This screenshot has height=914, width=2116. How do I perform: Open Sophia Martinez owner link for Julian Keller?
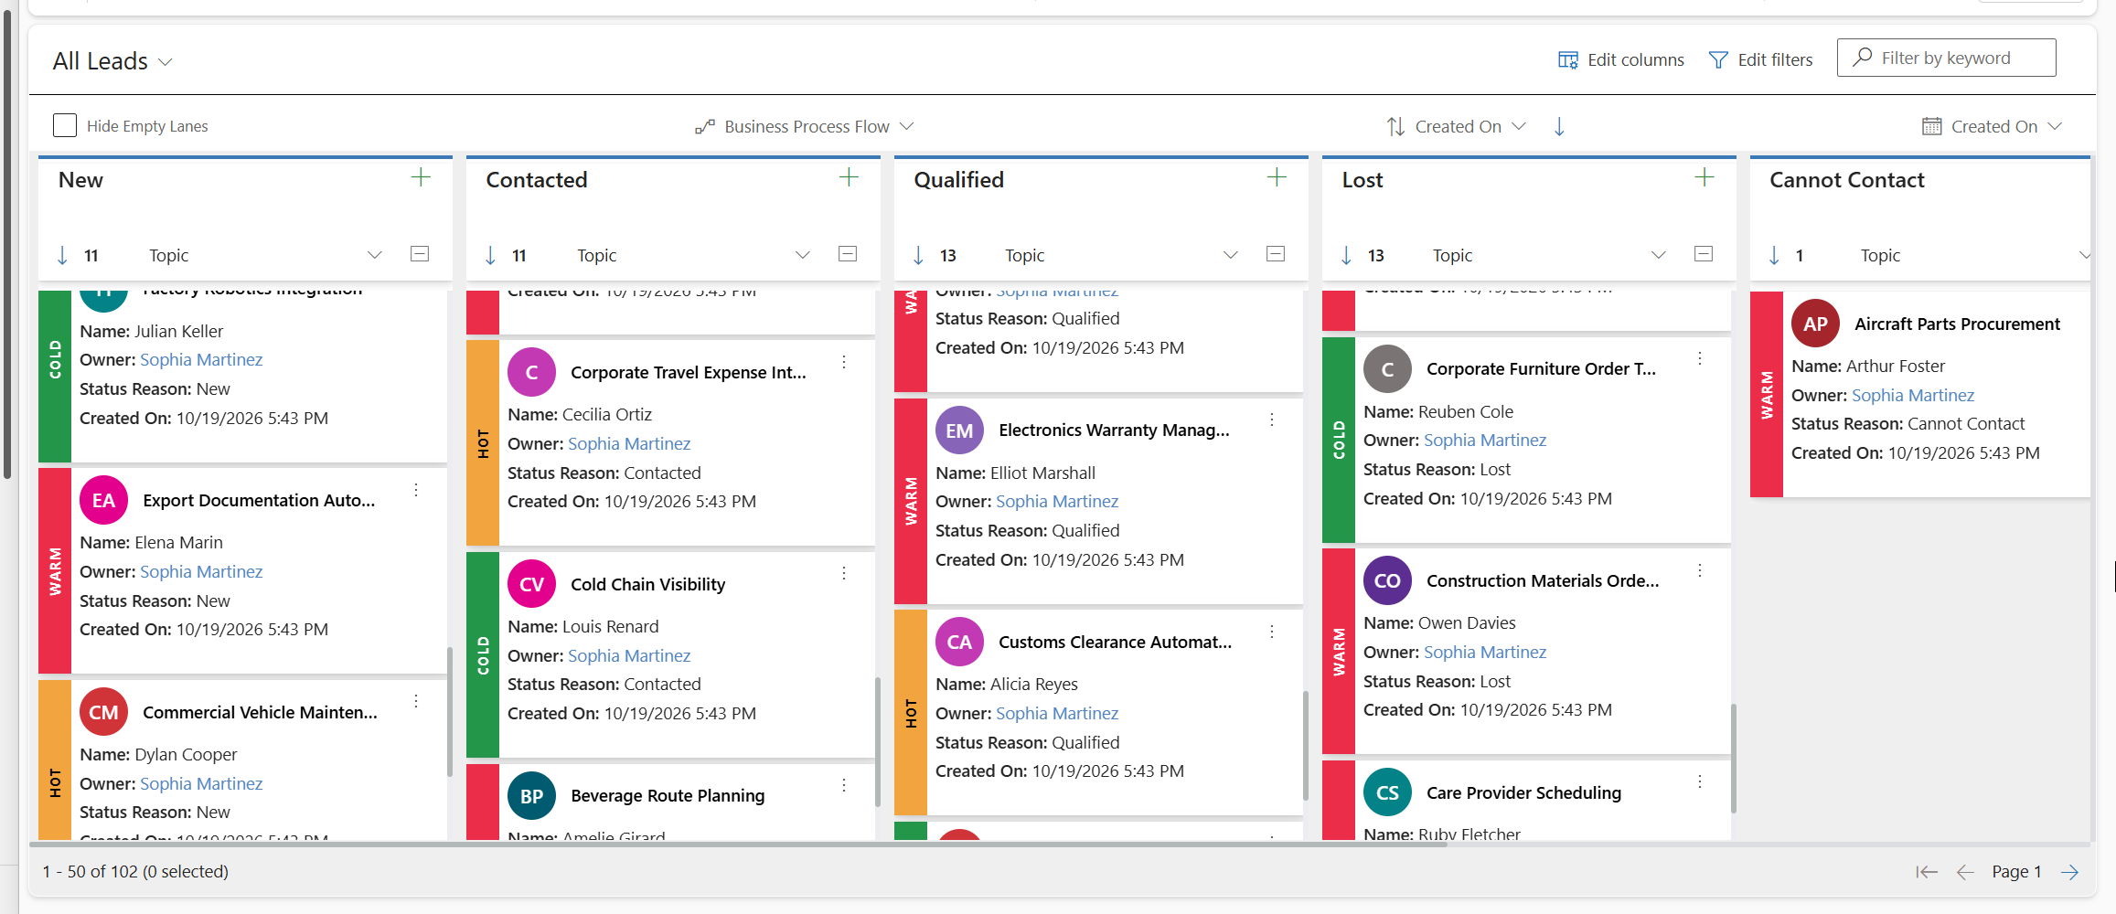point(201,360)
